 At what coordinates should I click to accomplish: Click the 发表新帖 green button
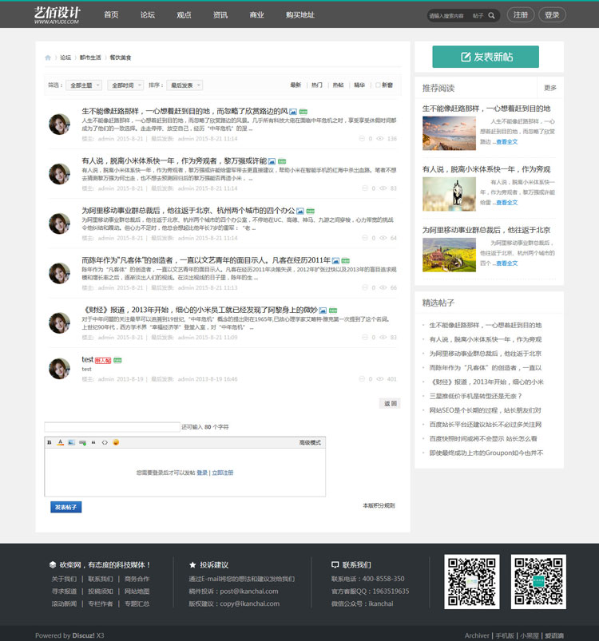[x=486, y=57]
